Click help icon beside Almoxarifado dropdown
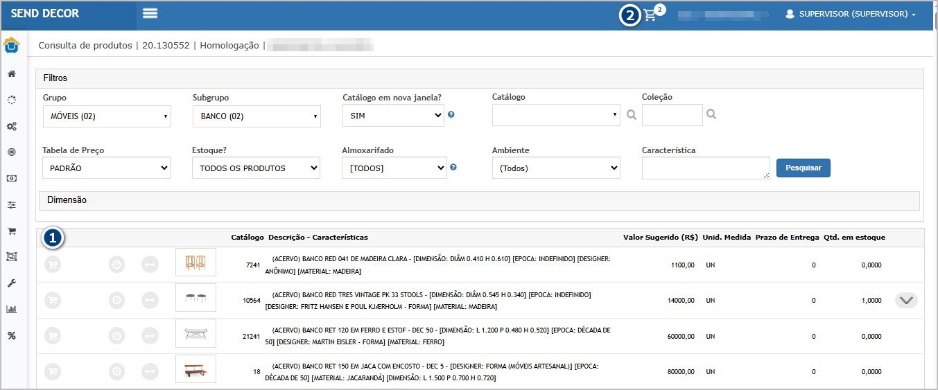The width and height of the screenshot is (938, 390). (x=453, y=167)
